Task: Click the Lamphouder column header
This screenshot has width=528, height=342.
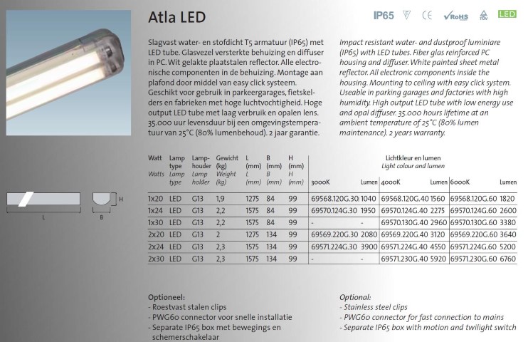Action: pyautogui.click(x=201, y=162)
